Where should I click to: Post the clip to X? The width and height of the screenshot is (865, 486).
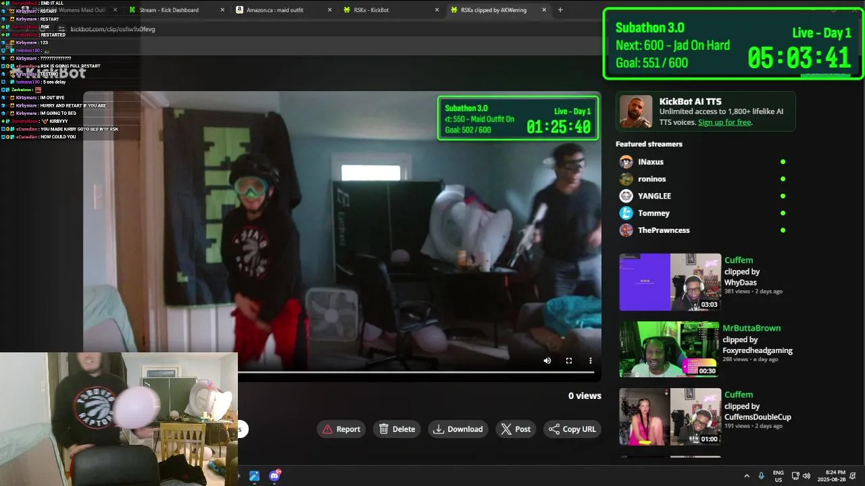[516, 429]
